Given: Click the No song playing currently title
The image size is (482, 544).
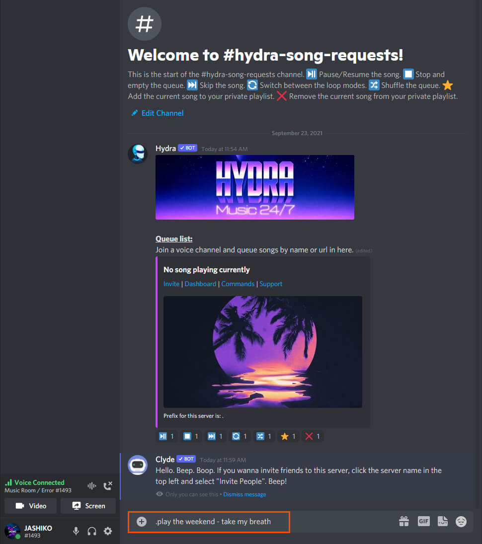Looking at the screenshot, I should click(x=207, y=270).
